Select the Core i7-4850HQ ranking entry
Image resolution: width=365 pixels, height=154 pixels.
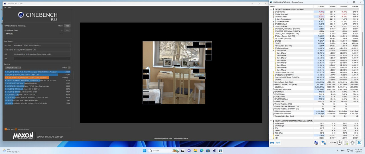(x=37, y=100)
